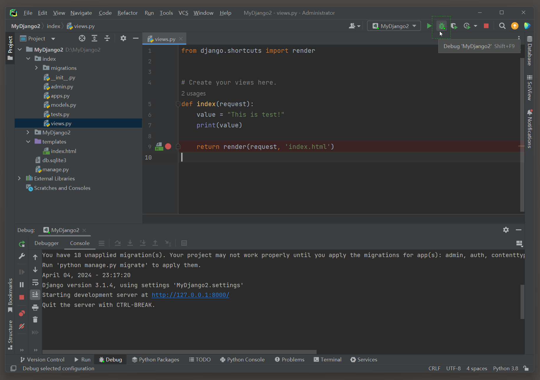Rerun MyDjango2 in Debug panel
The height and width of the screenshot is (380, 540).
(x=22, y=244)
